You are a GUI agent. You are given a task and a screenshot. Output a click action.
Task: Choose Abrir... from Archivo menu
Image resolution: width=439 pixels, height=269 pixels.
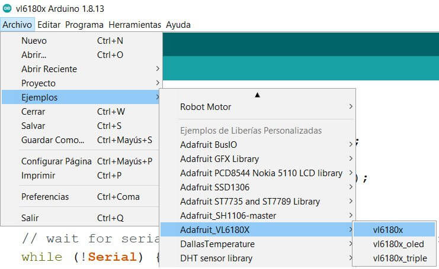34,55
